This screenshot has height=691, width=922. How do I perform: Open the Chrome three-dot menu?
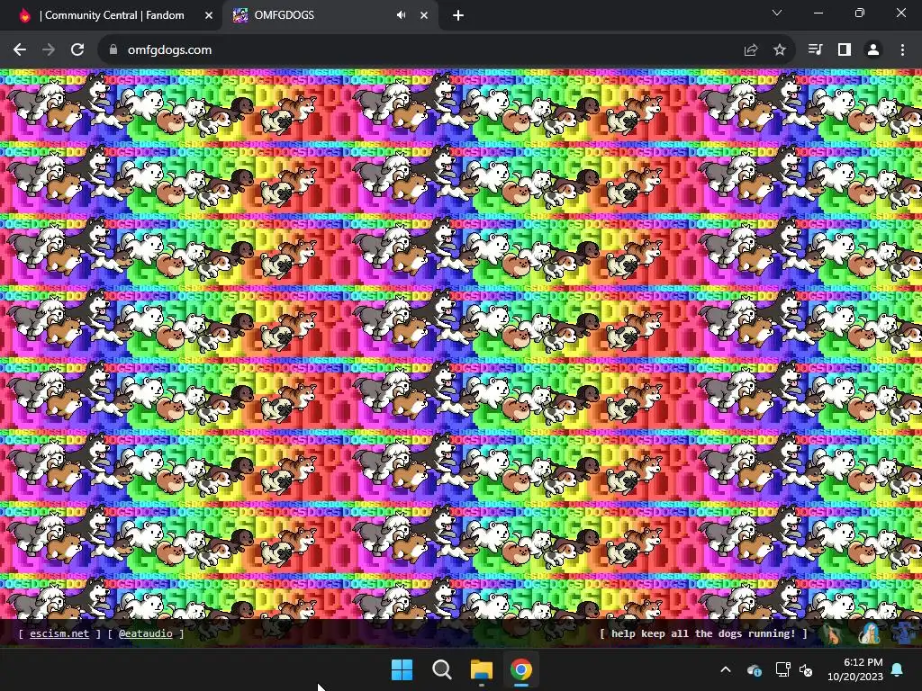click(x=902, y=50)
